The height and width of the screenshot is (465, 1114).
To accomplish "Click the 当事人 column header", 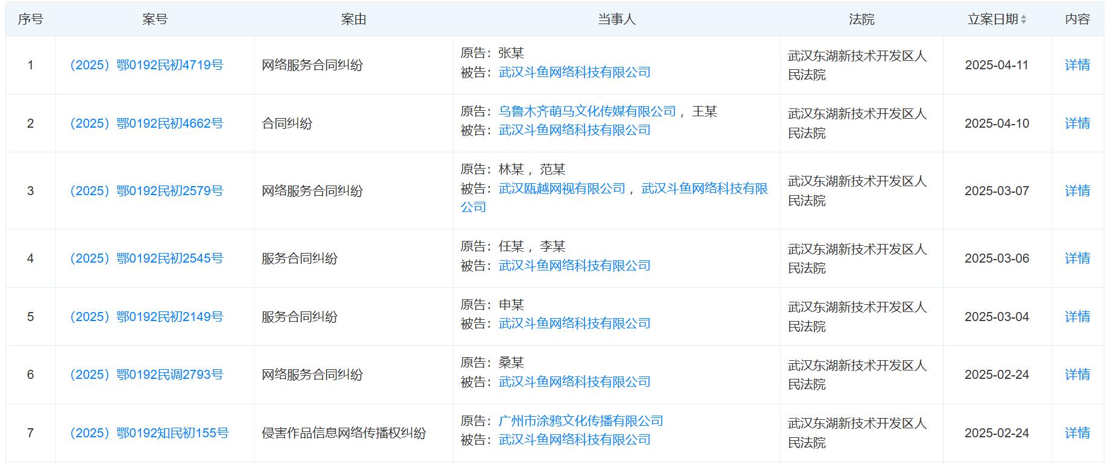I will [x=616, y=19].
